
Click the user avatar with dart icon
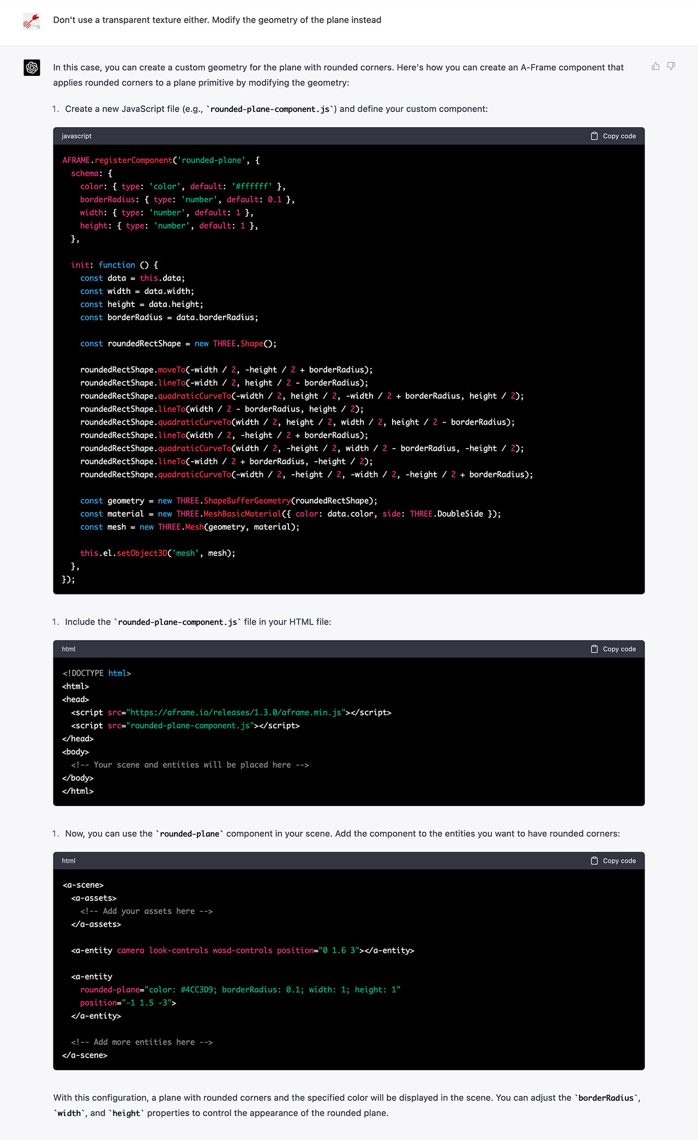32,21
